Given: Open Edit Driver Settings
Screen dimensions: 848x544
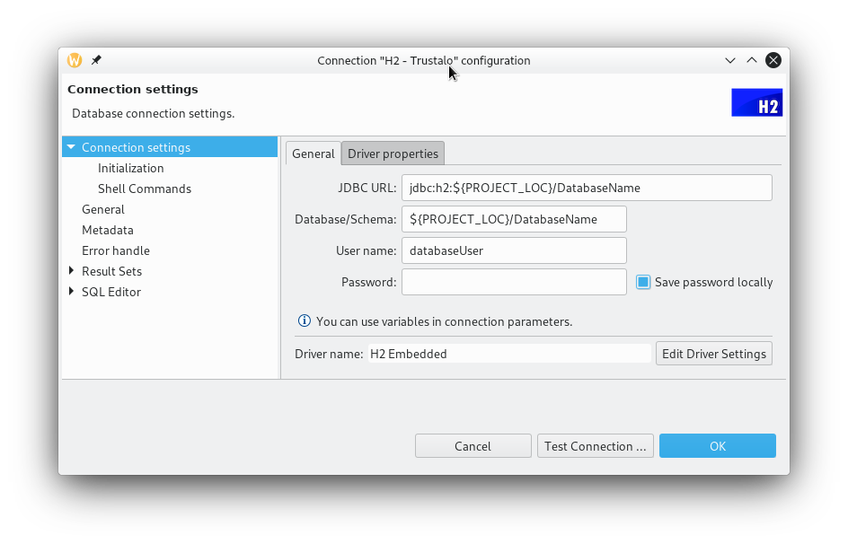Looking at the screenshot, I should 713,353.
